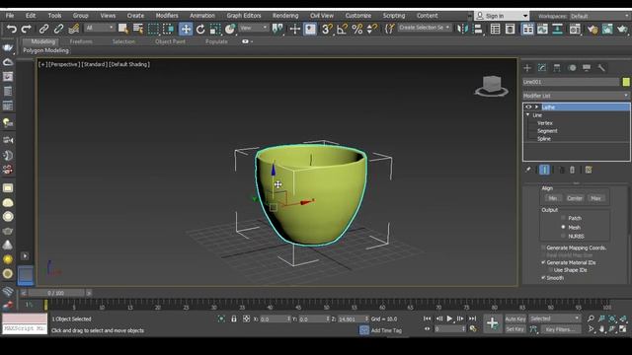Image resolution: width=632 pixels, height=355 pixels.
Task: Toggle the 3D Snaps icon
Action: 327,29
